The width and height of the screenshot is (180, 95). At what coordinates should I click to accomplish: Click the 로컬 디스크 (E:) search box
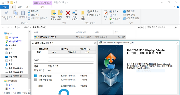(x=162, y=27)
